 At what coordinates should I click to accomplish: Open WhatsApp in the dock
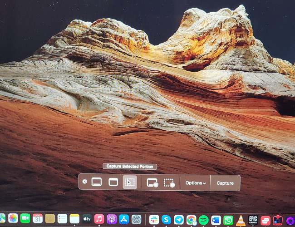228,220
